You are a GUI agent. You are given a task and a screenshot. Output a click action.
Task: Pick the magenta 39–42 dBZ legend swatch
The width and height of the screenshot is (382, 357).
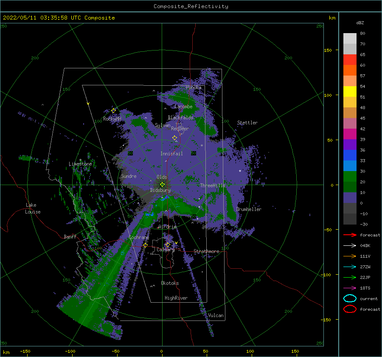pos(350,134)
